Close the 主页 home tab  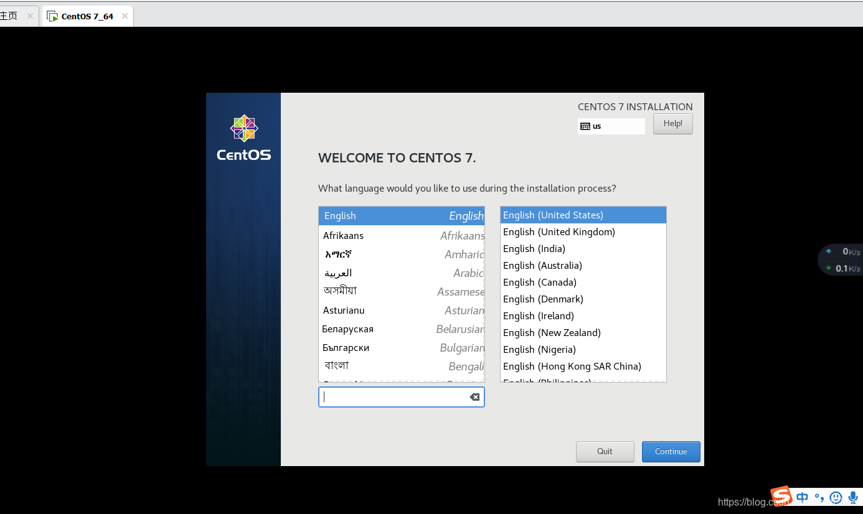pos(30,16)
